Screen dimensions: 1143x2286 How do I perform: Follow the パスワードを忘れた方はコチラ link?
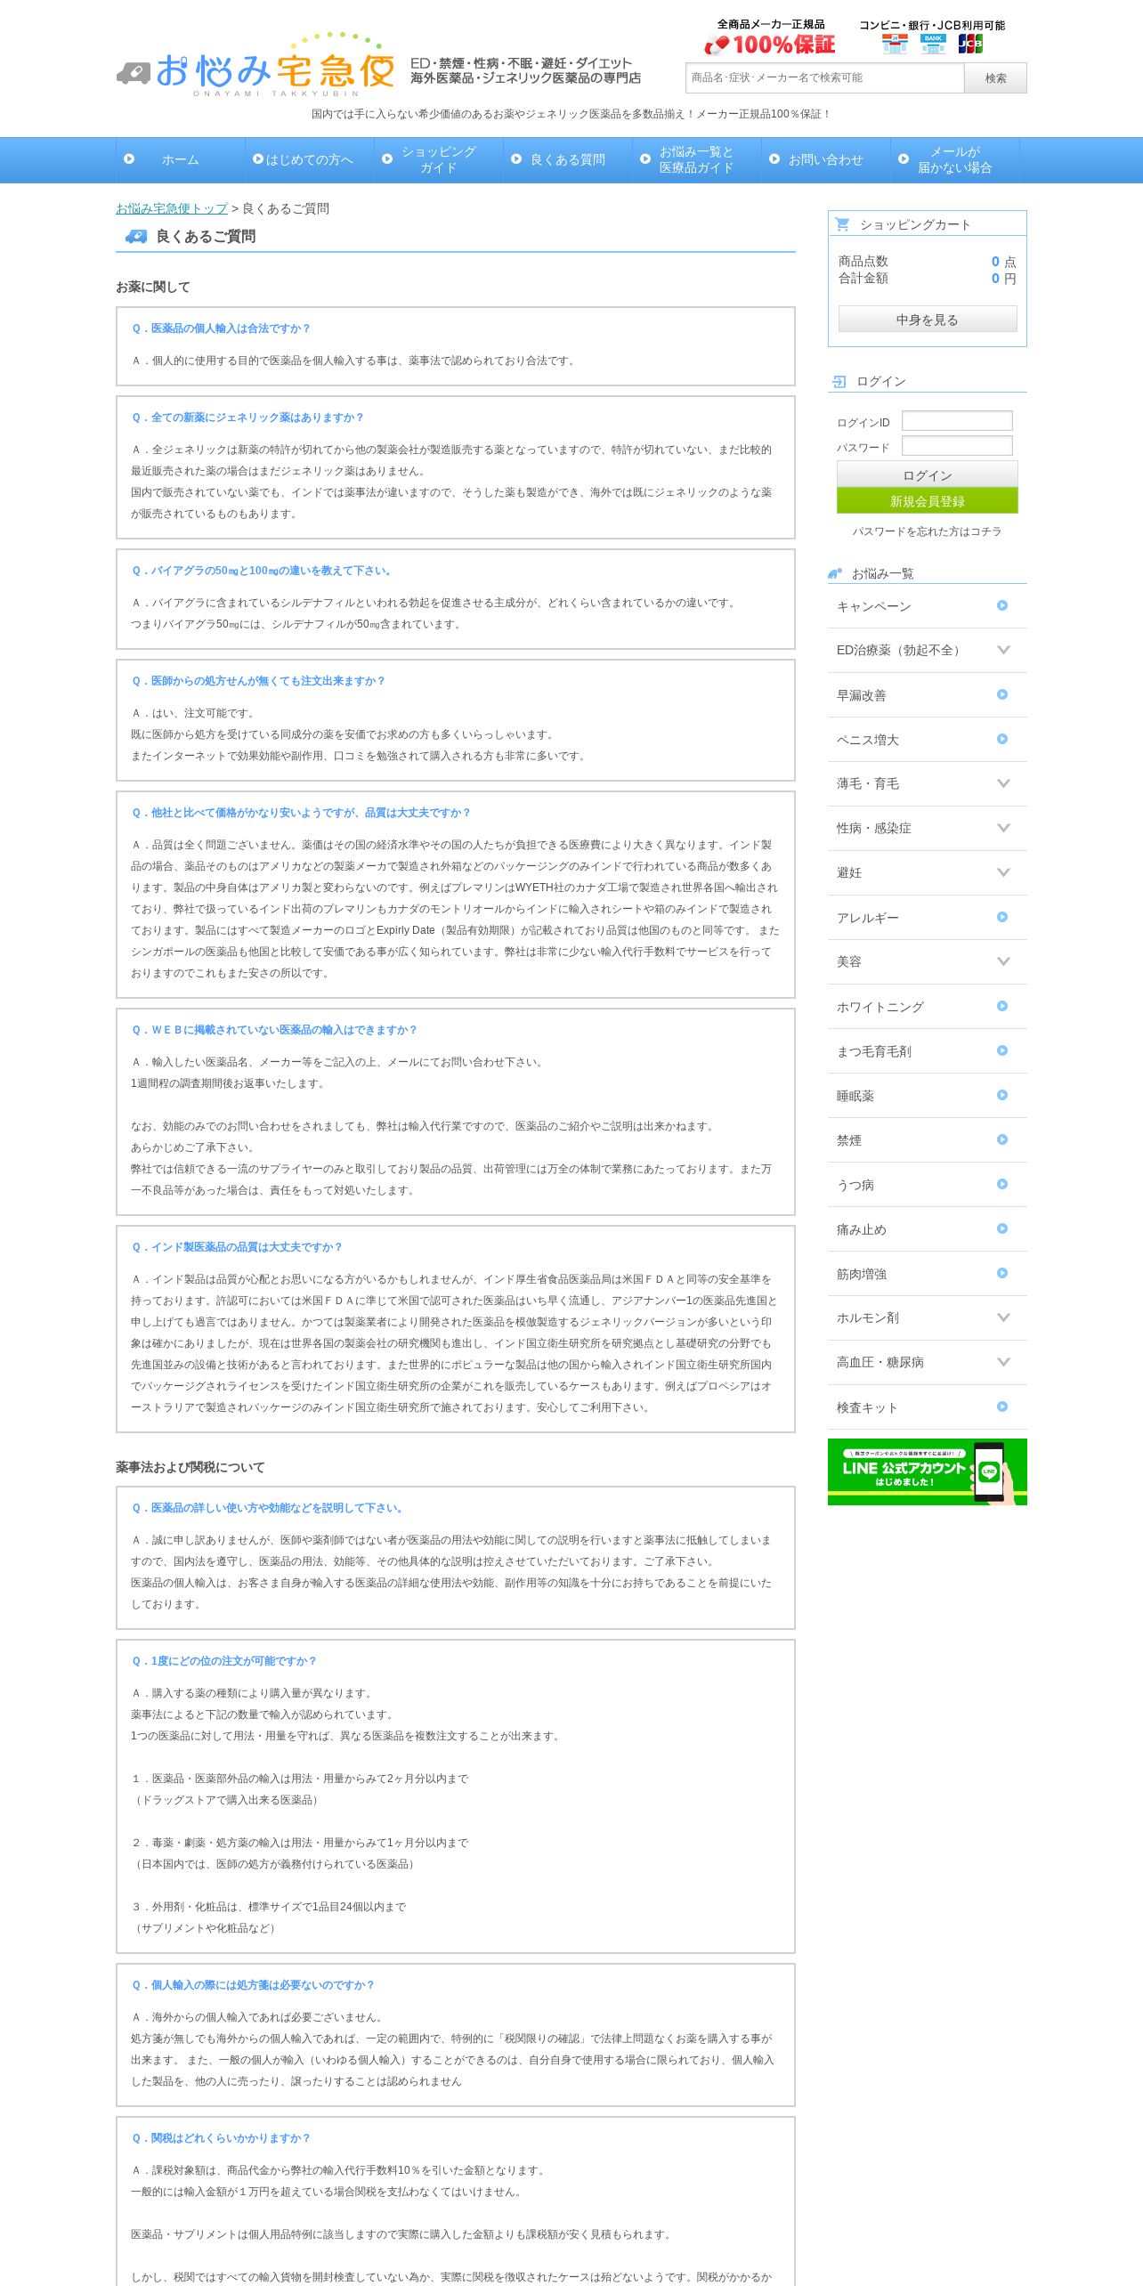coord(928,531)
